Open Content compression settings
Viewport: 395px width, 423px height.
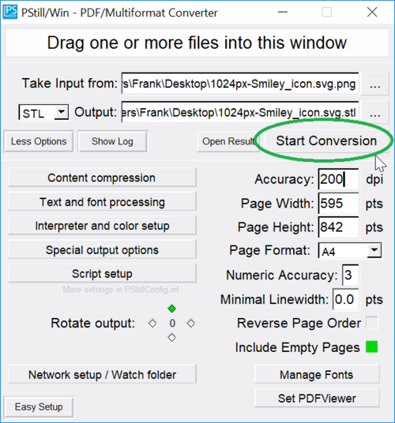[102, 178]
